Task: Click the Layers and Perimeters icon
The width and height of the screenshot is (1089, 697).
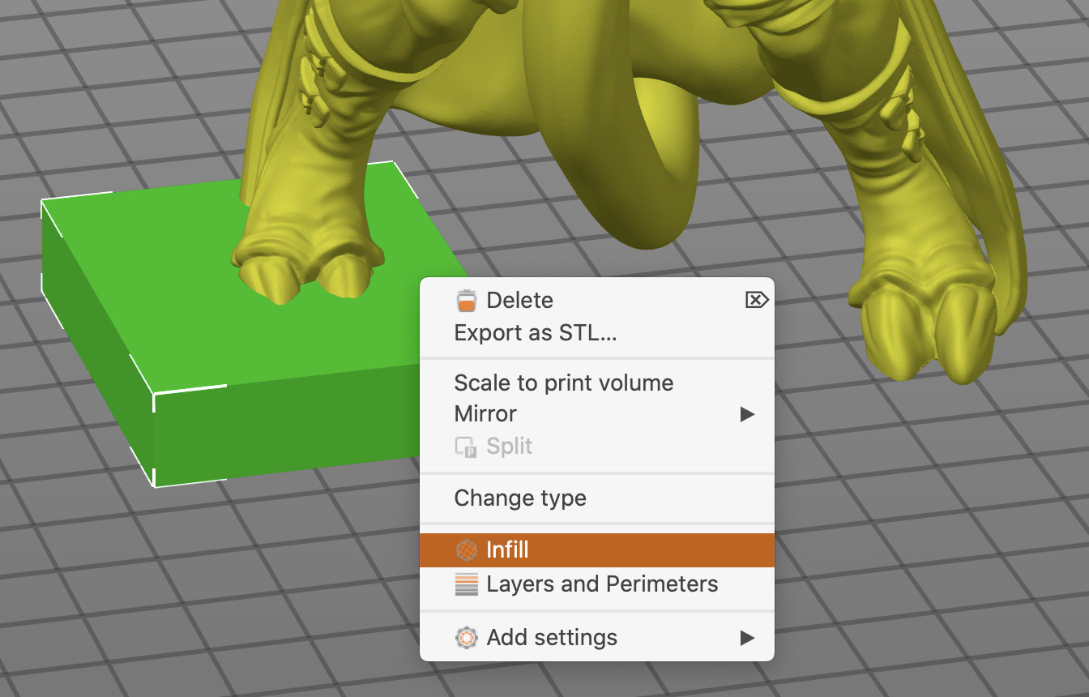Action: (x=466, y=584)
